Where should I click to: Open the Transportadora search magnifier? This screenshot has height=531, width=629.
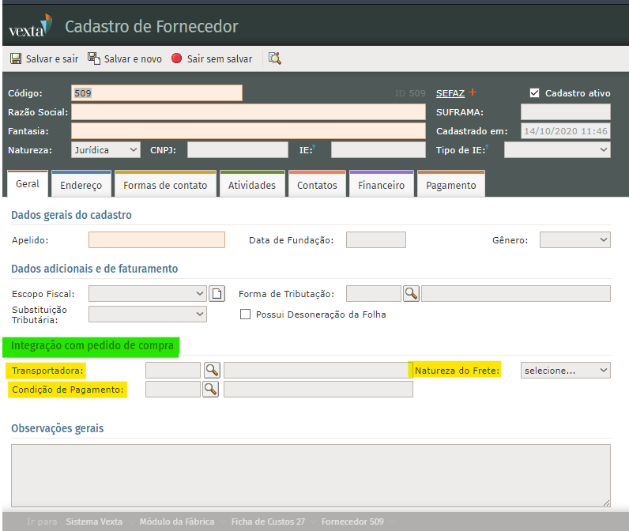210,370
